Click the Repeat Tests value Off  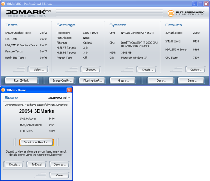pyautogui.click(x=85, y=58)
